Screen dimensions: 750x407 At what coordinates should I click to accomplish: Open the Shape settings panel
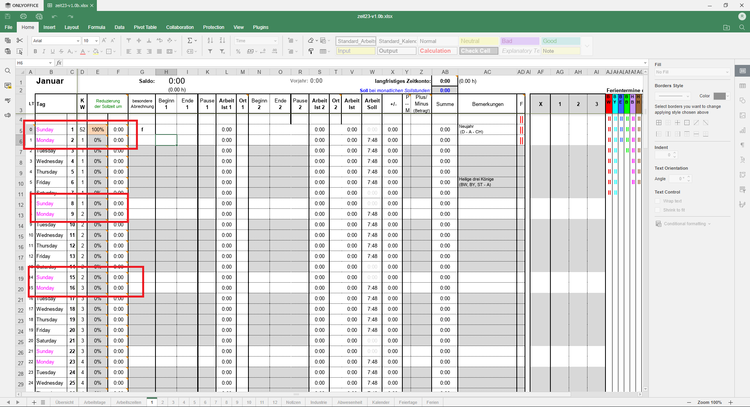pos(743,100)
